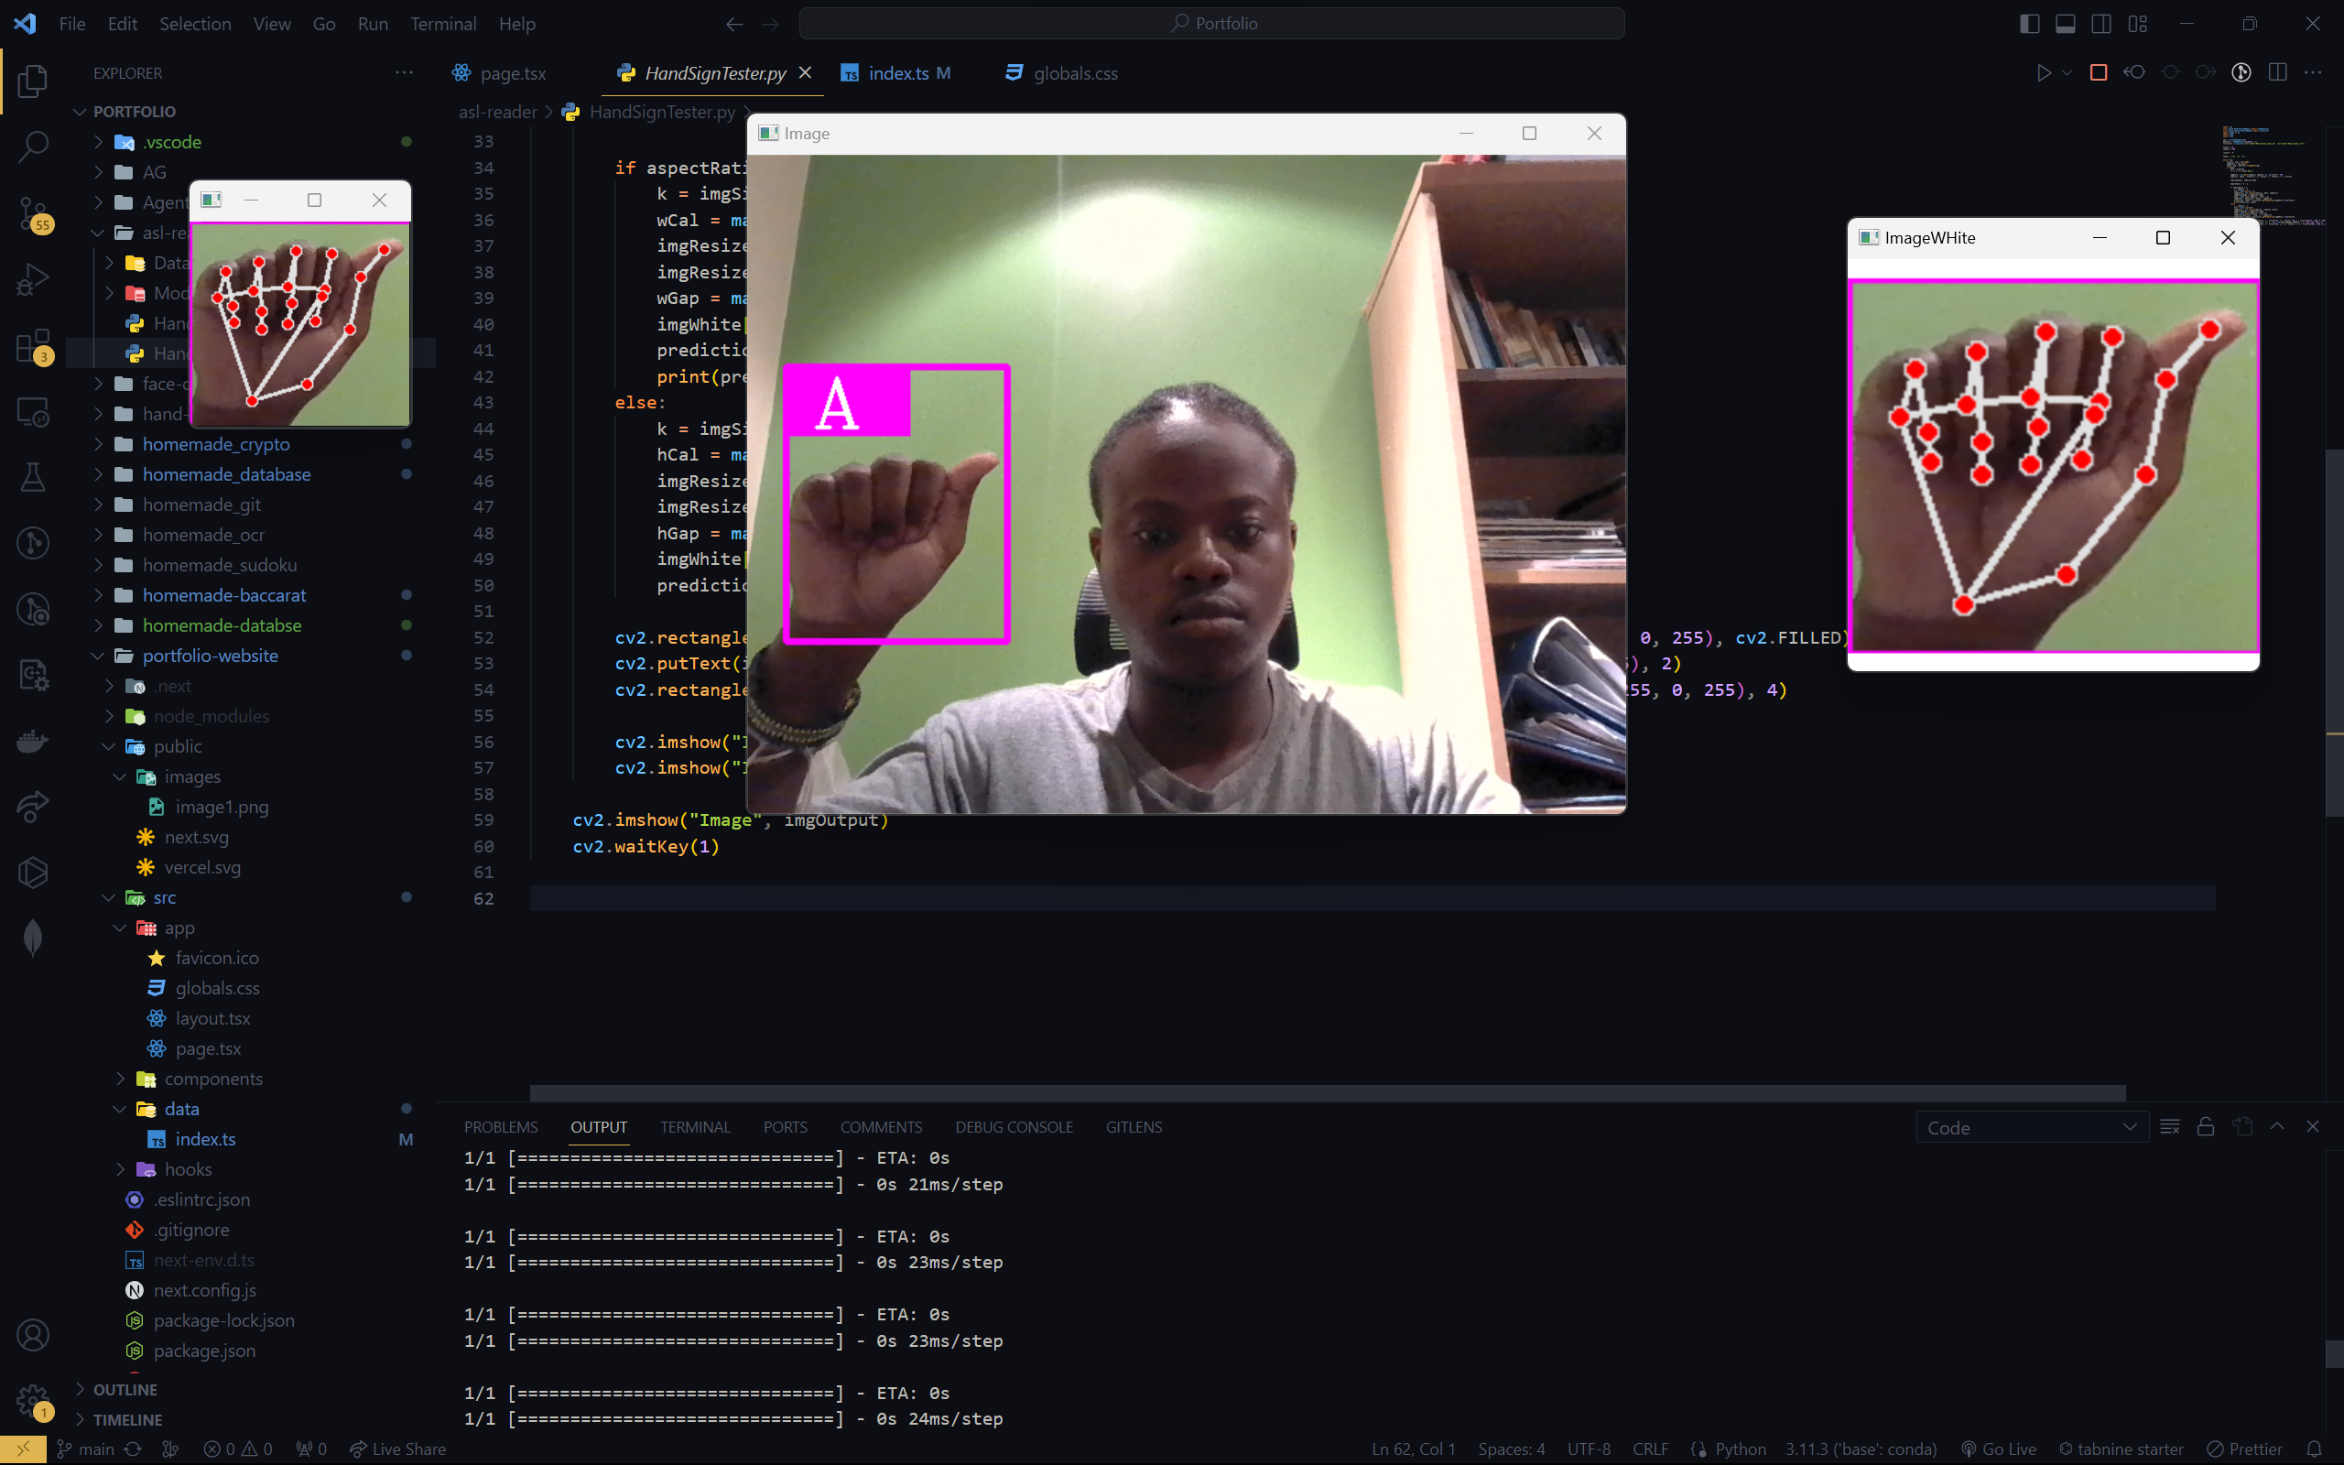This screenshot has height=1465, width=2344.
Task: Open the MongoDB leaf icon
Action: [33, 937]
